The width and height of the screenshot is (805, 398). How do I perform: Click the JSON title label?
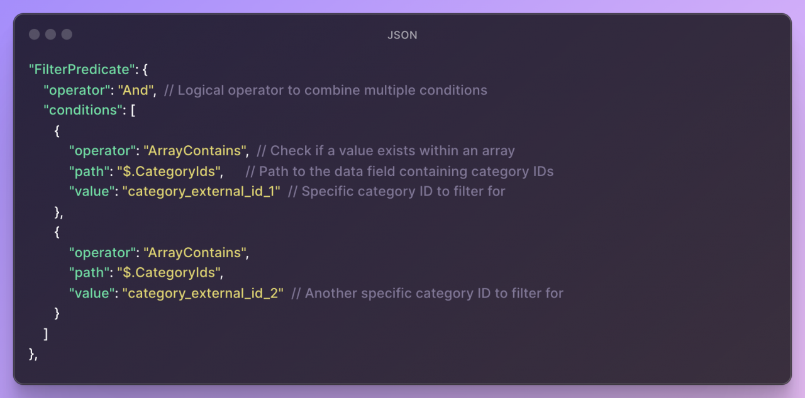402,35
